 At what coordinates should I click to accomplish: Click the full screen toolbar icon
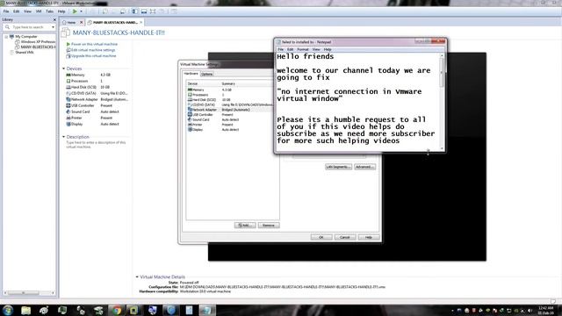point(153,11)
